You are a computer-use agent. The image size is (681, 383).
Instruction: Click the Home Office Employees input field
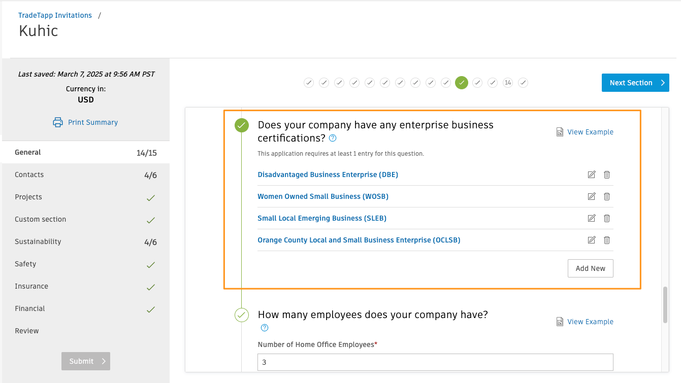[435, 362]
